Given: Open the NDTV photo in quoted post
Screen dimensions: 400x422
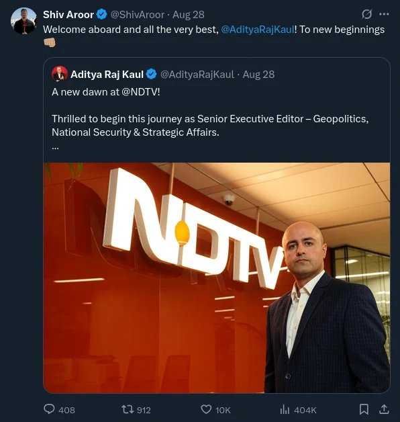Looking at the screenshot, I should [x=217, y=278].
